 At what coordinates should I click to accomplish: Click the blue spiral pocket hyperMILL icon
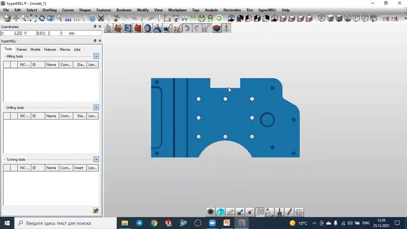(x=128, y=28)
